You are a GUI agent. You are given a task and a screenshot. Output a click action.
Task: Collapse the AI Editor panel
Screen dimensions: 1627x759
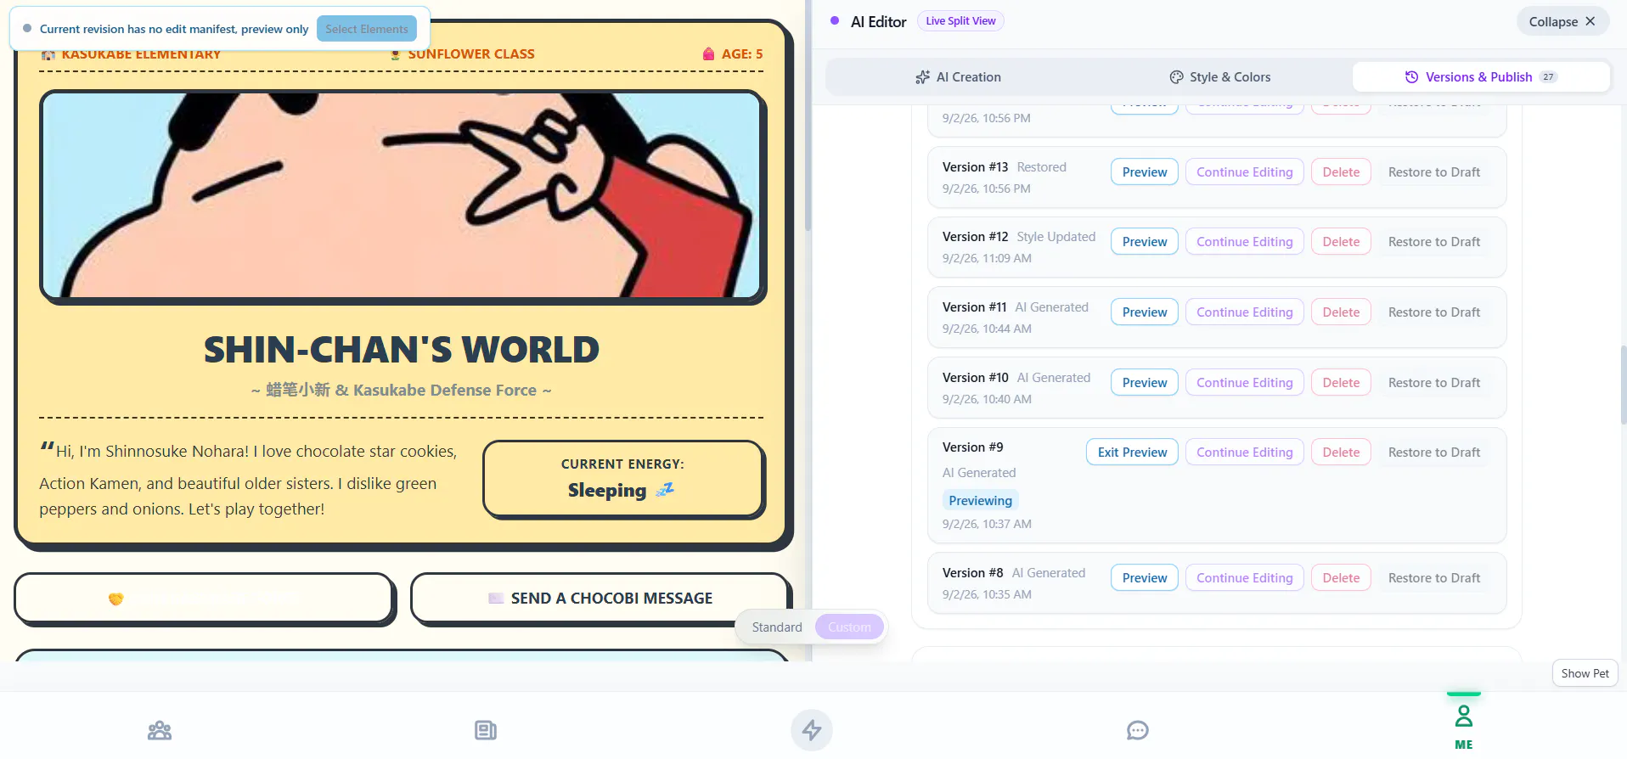click(x=1562, y=21)
